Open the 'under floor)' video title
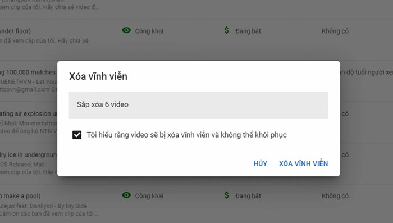The width and height of the screenshot is (393, 223). click(15, 31)
